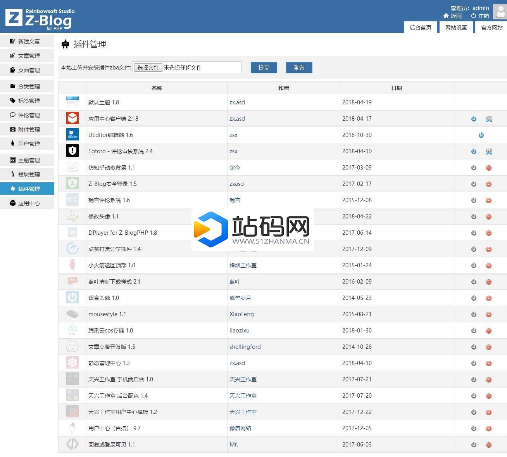The width and height of the screenshot is (507, 457).
Task: Delete the DPlayer for Z-BlogPHP plugin
Action: 489,233
